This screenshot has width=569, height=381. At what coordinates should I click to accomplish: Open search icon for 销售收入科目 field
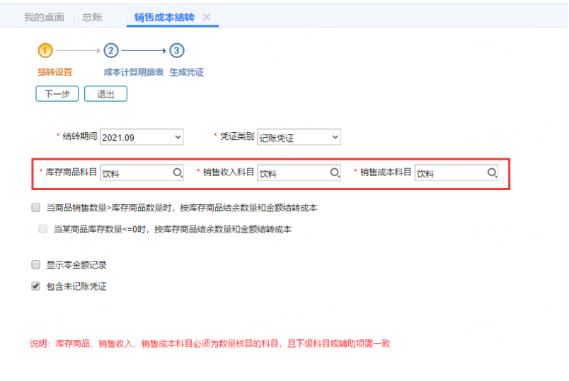pos(335,173)
